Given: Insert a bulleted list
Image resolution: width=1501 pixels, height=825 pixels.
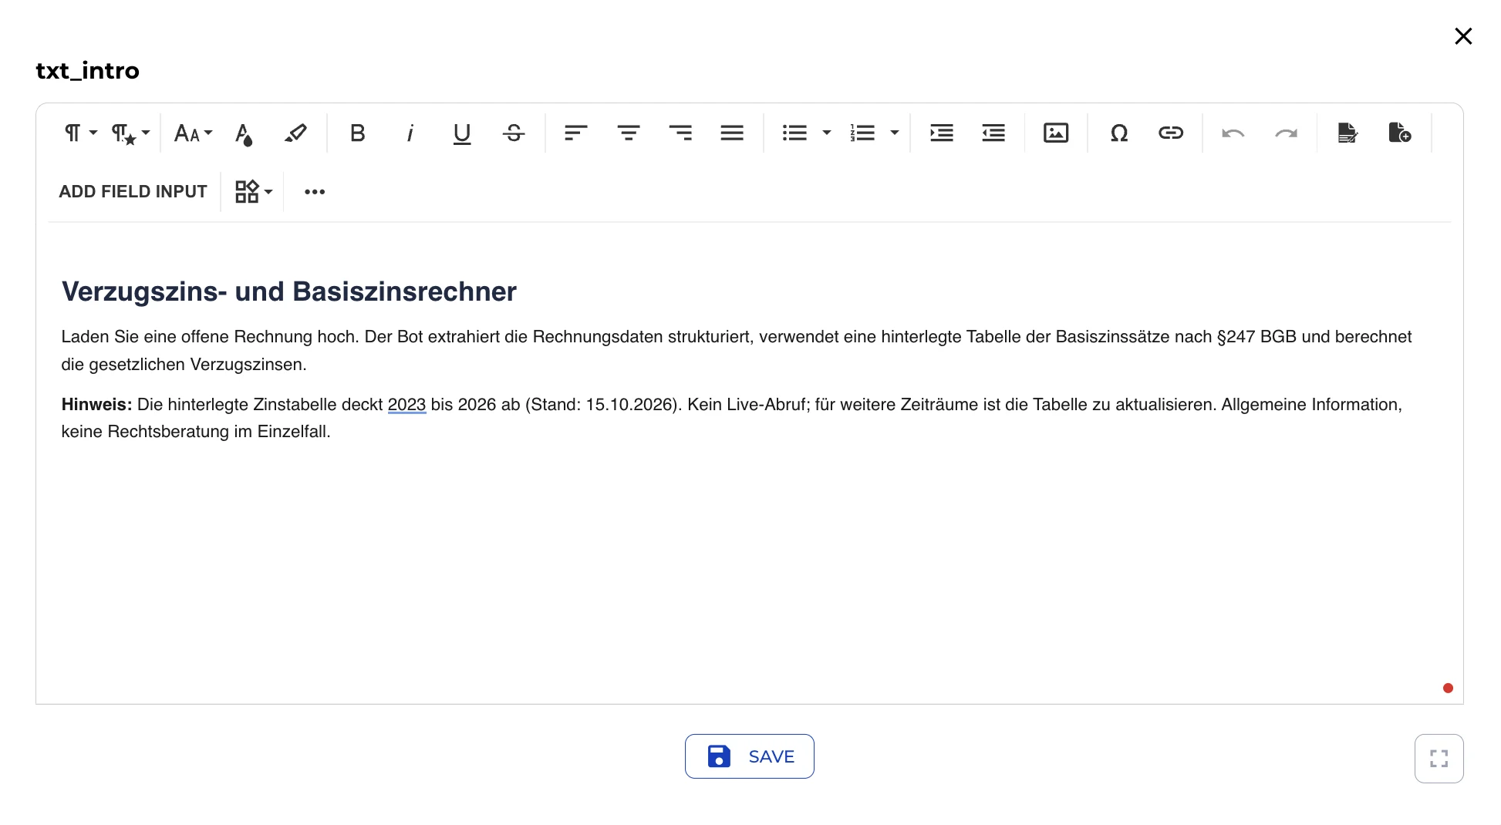Looking at the screenshot, I should coord(794,133).
